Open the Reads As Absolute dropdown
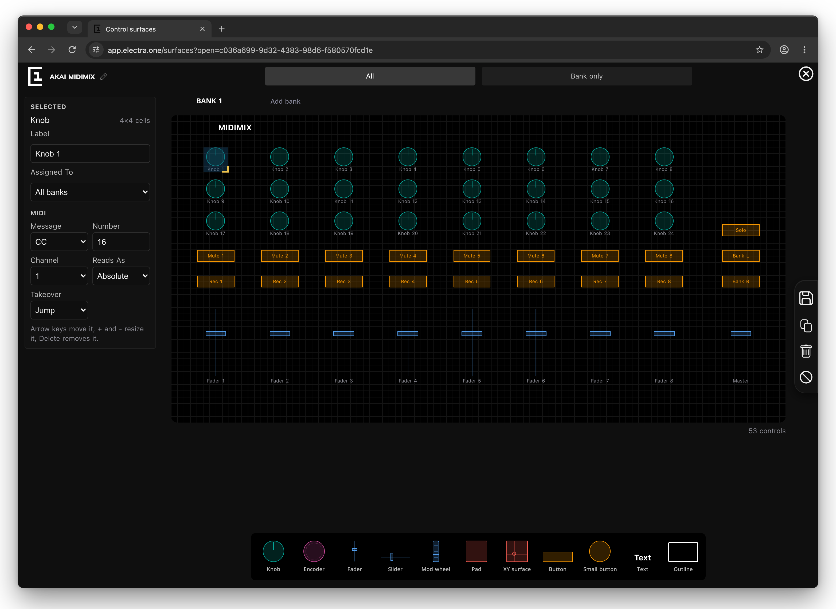Viewport: 836px width, 609px height. click(x=121, y=276)
